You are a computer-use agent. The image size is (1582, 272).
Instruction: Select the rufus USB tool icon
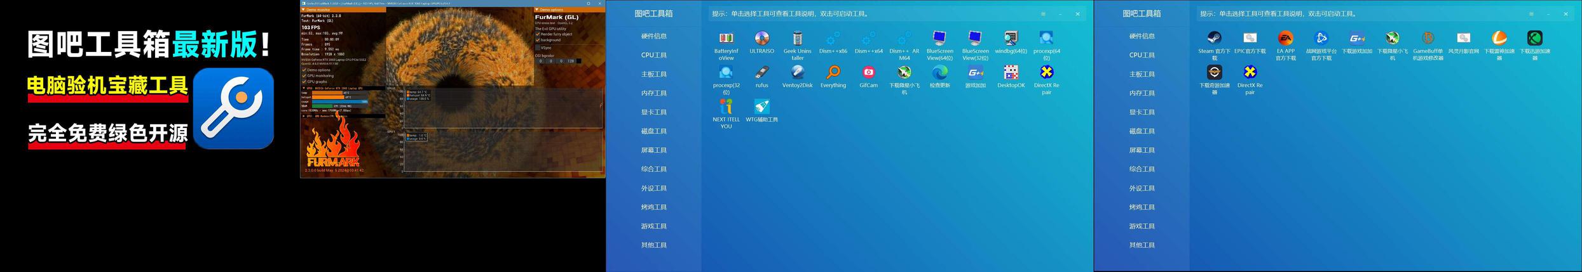[761, 73]
